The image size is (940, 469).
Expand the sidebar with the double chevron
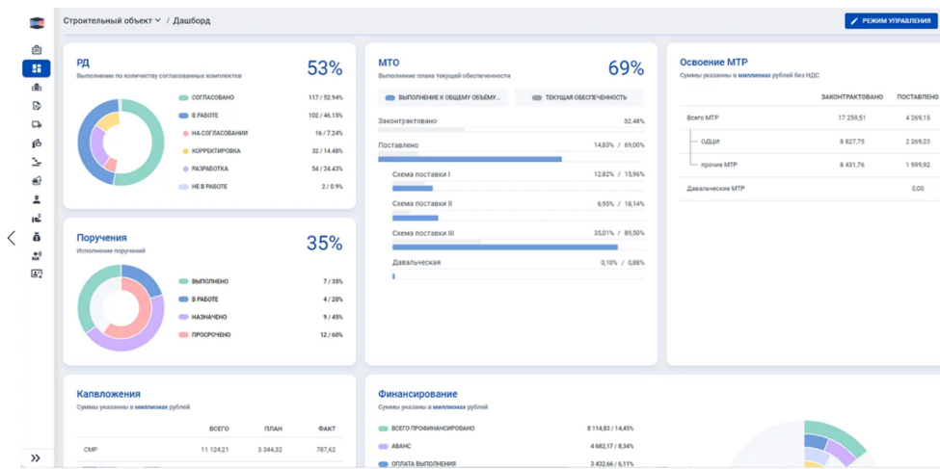(x=36, y=458)
